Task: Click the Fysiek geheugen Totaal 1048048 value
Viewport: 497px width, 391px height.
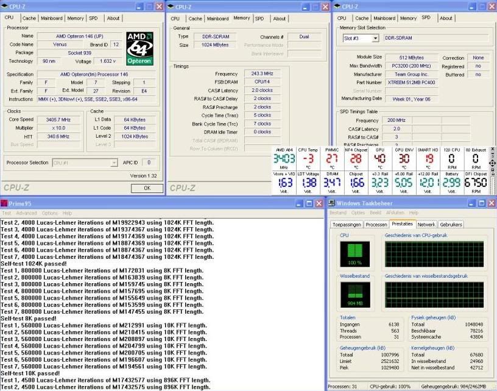Action: tap(474, 325)
